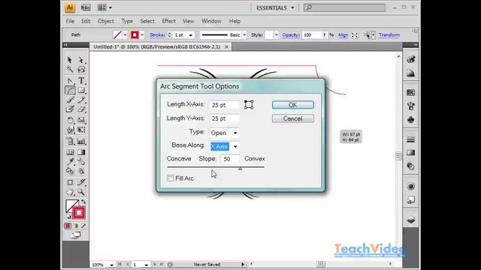Open the Effect menu

168,21
